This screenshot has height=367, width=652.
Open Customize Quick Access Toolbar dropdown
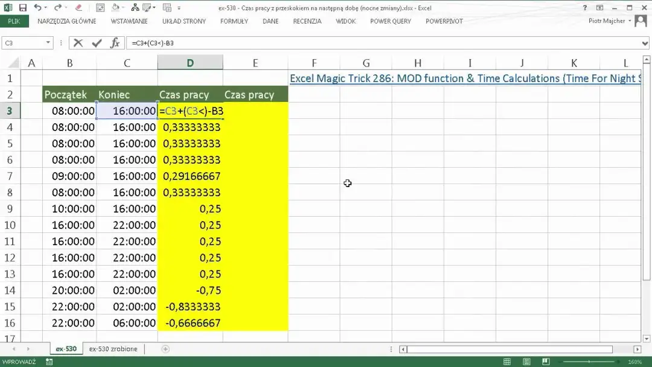tap(180, 8)
